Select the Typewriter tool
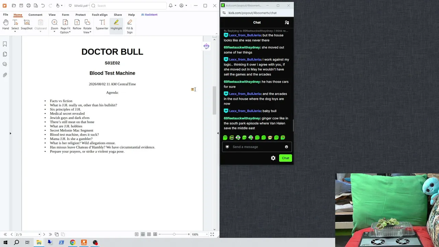This screenshot has width=439, height=247. (x=102, y=25)
